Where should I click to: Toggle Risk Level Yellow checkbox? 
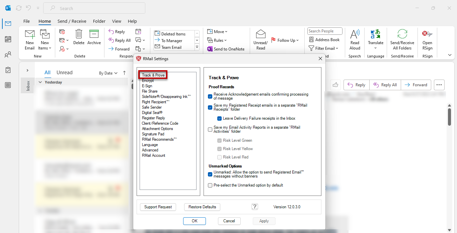coord(219,149)
